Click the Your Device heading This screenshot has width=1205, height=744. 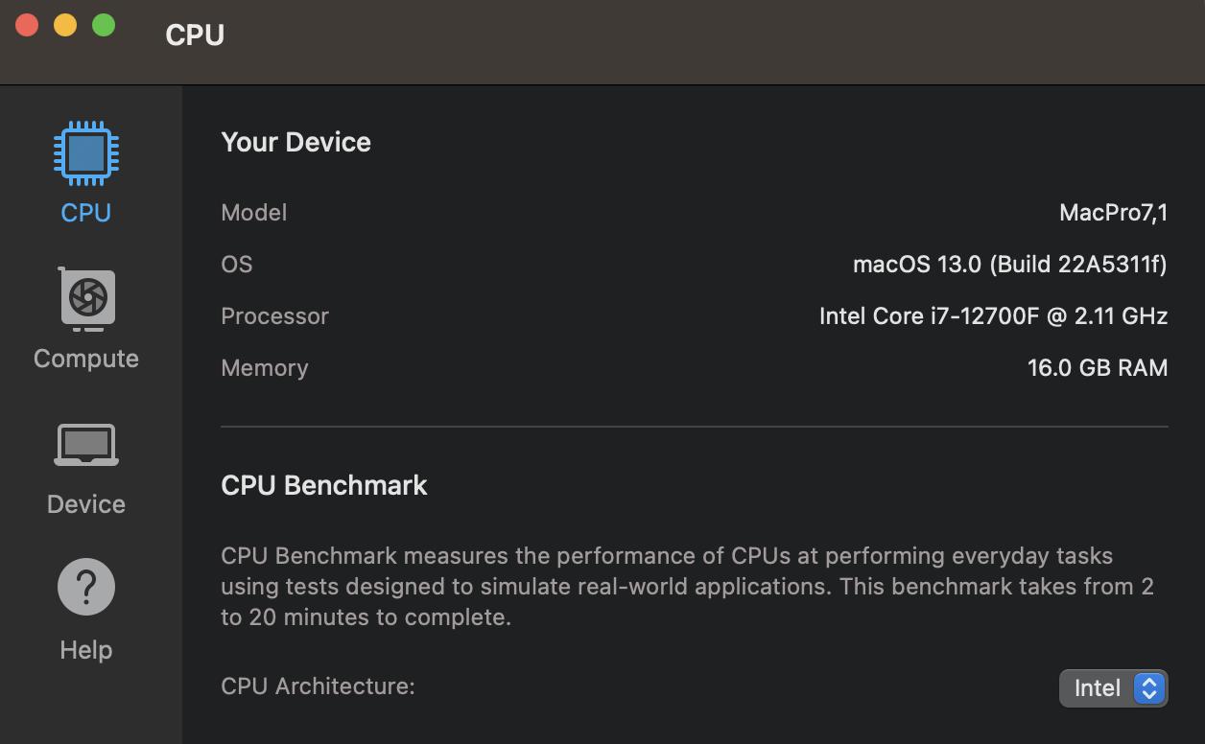click(x=295, y=142)
